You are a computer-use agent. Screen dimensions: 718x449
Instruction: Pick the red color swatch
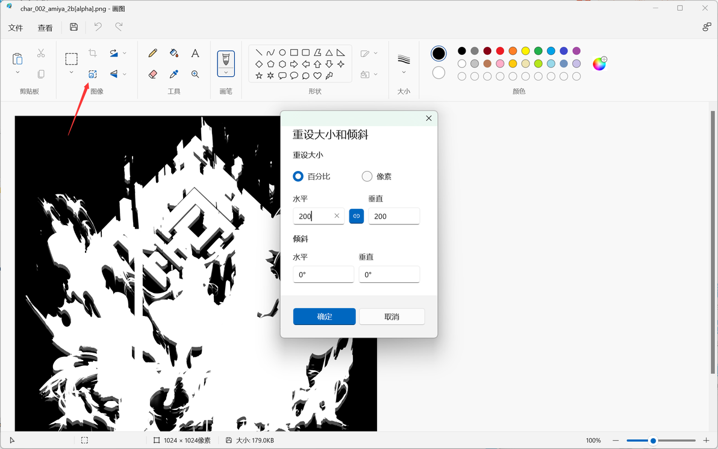500,51
